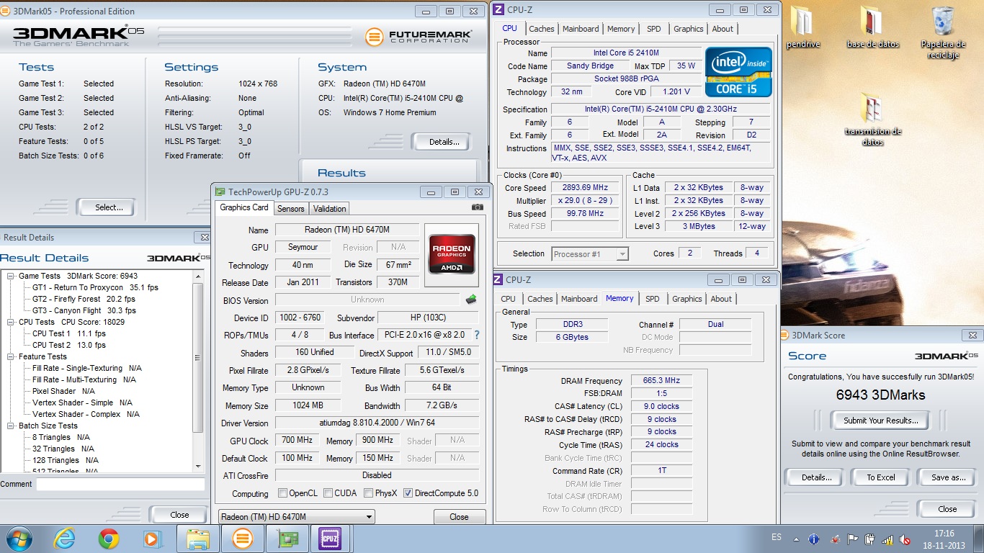Click the Radeon Graphics AMD logo
The image size is (984, 553).
point(452,253)
